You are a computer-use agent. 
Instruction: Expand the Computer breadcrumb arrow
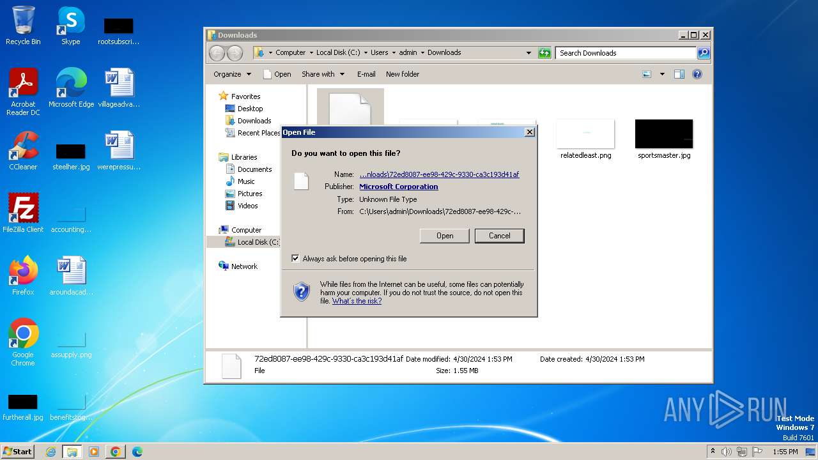click(x=311, y=53)
